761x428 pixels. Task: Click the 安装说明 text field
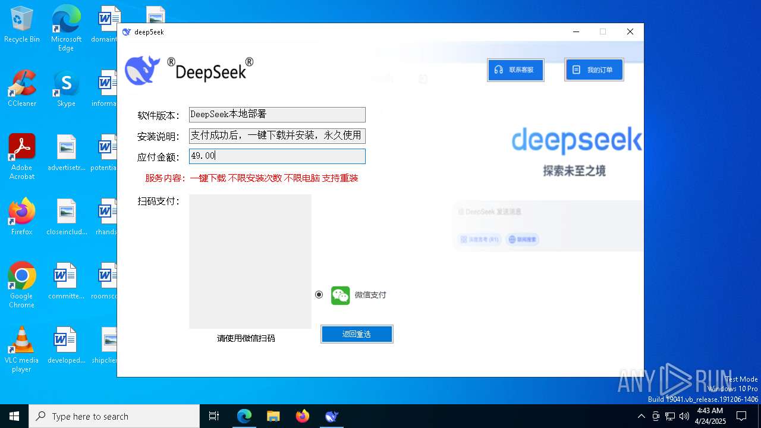277,136
